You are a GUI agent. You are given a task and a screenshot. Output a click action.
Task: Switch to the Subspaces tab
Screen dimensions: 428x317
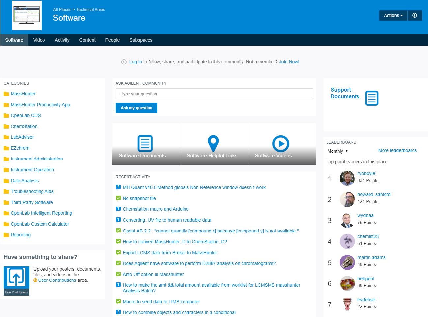(141, 40)
